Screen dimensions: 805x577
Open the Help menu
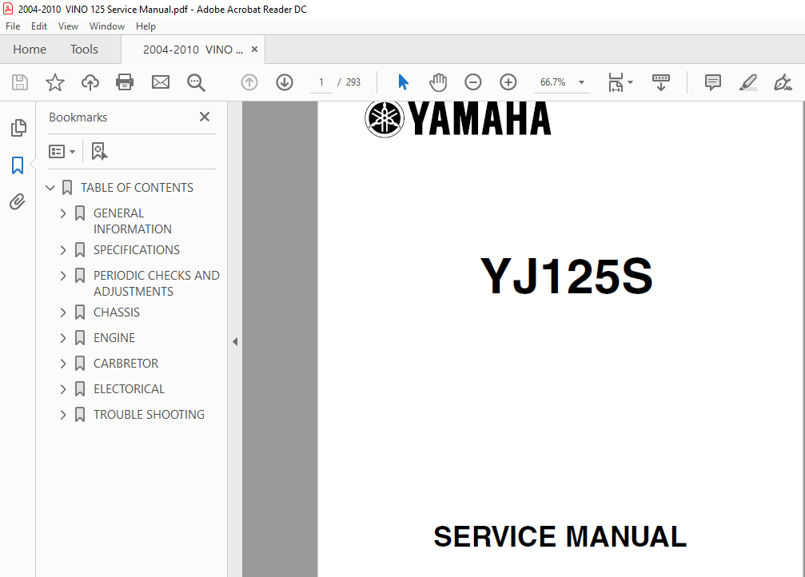(x=145, y=26)
